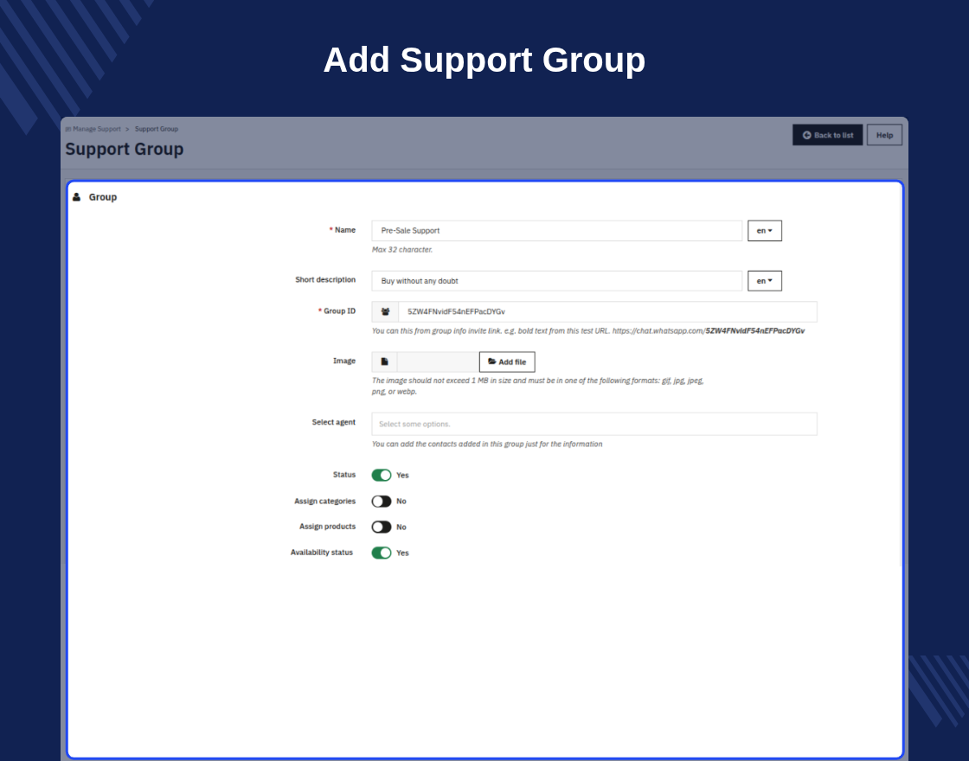Open the Name language dropdown
The image size is (969, 761).
coord(765,230)
